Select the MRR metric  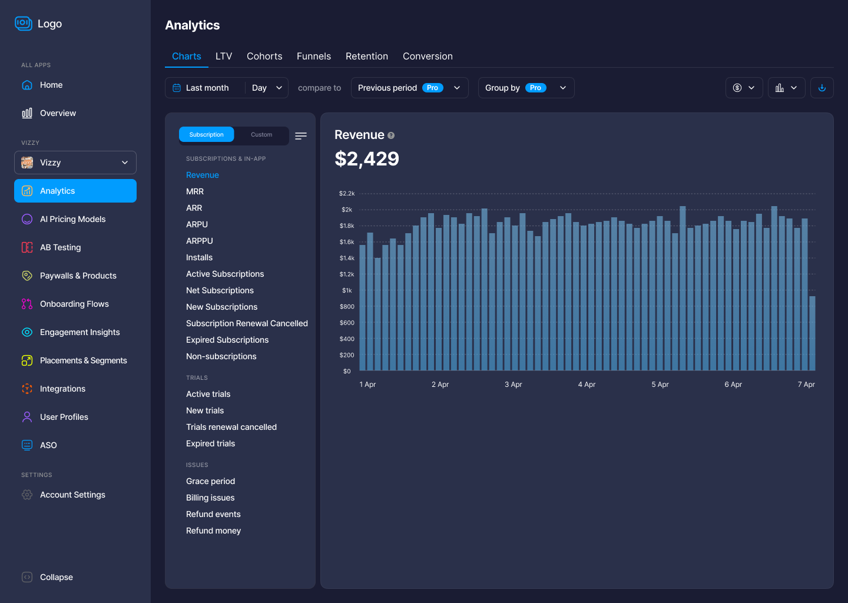click(195, 191)
